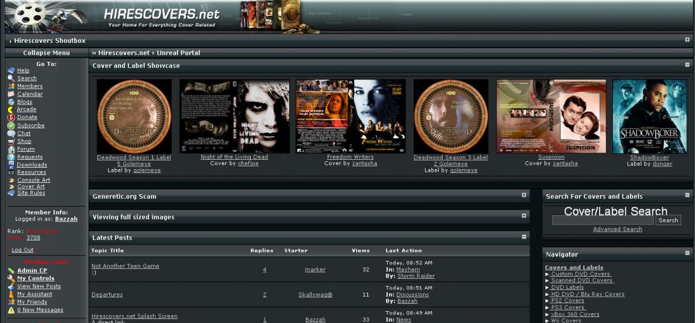Screen dimensions: 695x323
Task: Click the Arcade icon in sidebar
Action: [x=11, y=110]
